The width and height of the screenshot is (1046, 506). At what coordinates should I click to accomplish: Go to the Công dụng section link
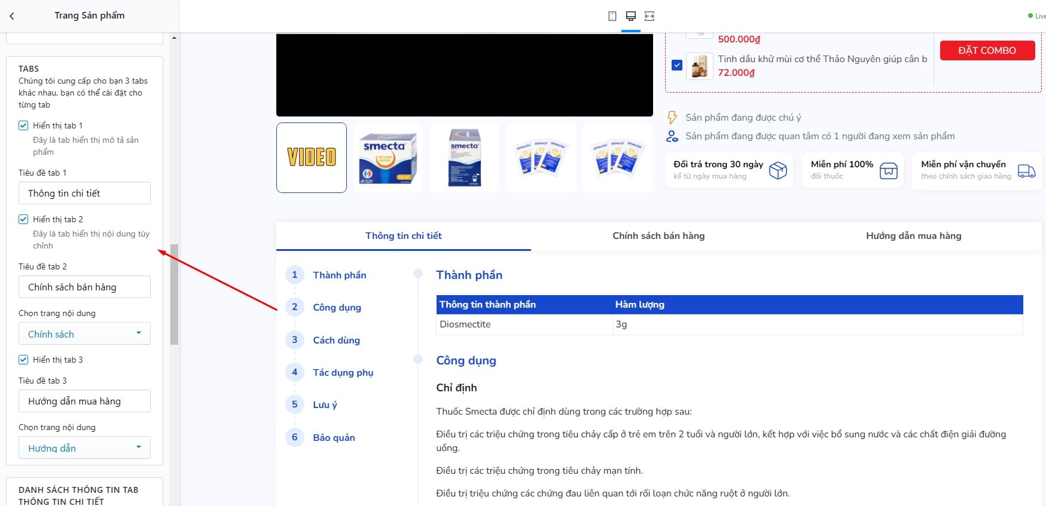tap(337, 308)
